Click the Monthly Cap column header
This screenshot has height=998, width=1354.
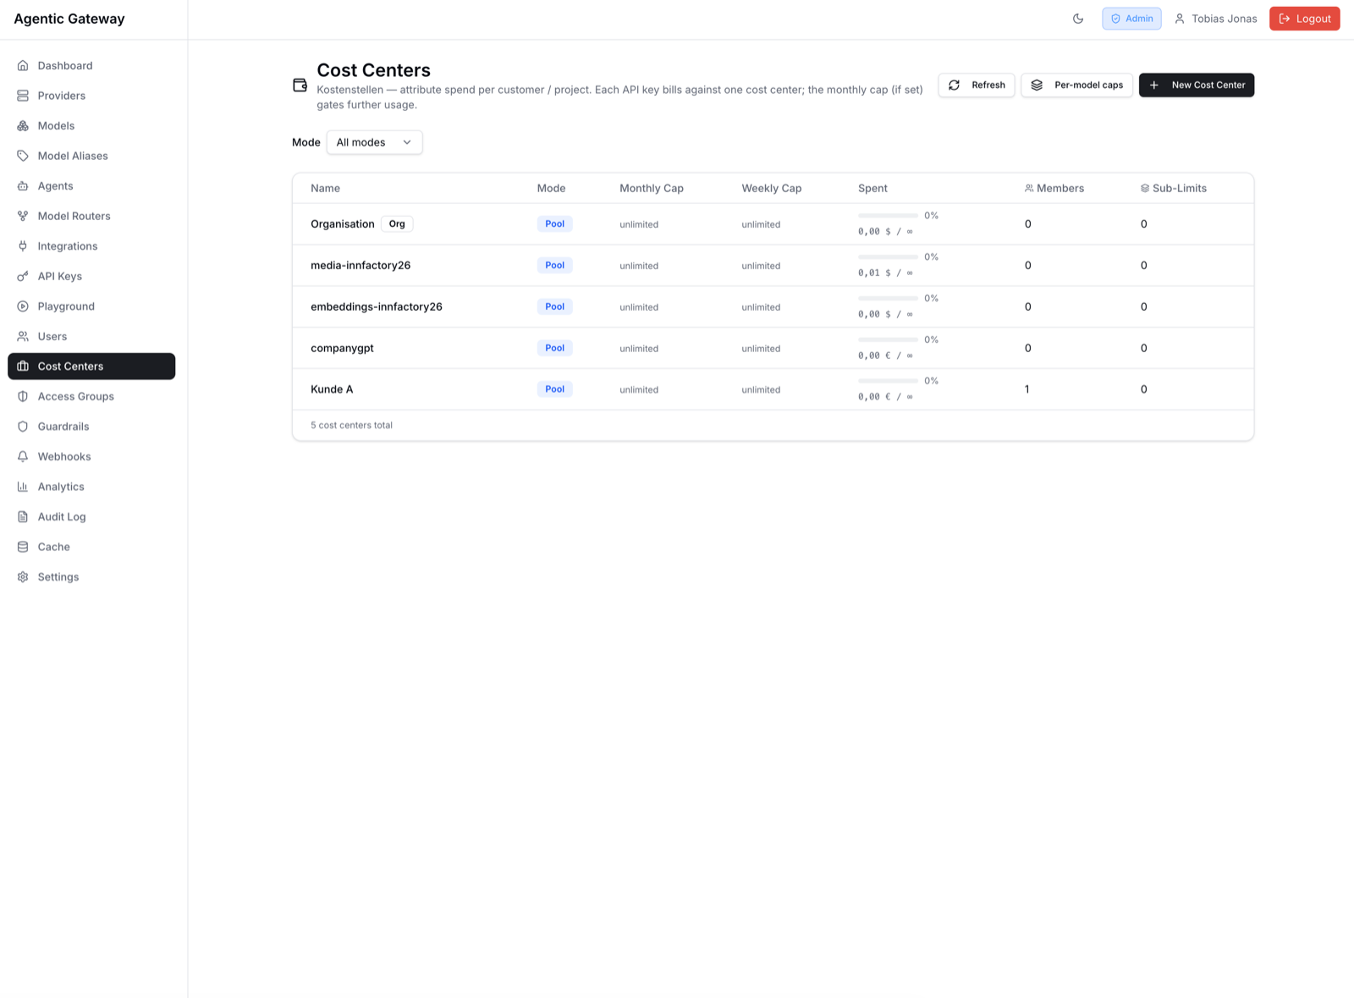point(651,188)
